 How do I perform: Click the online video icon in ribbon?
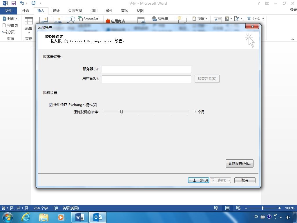click(141, 20)
